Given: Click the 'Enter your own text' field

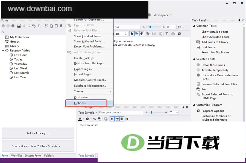Looking at the screenshot, I should pyautogui.click(x=121, y=113).
